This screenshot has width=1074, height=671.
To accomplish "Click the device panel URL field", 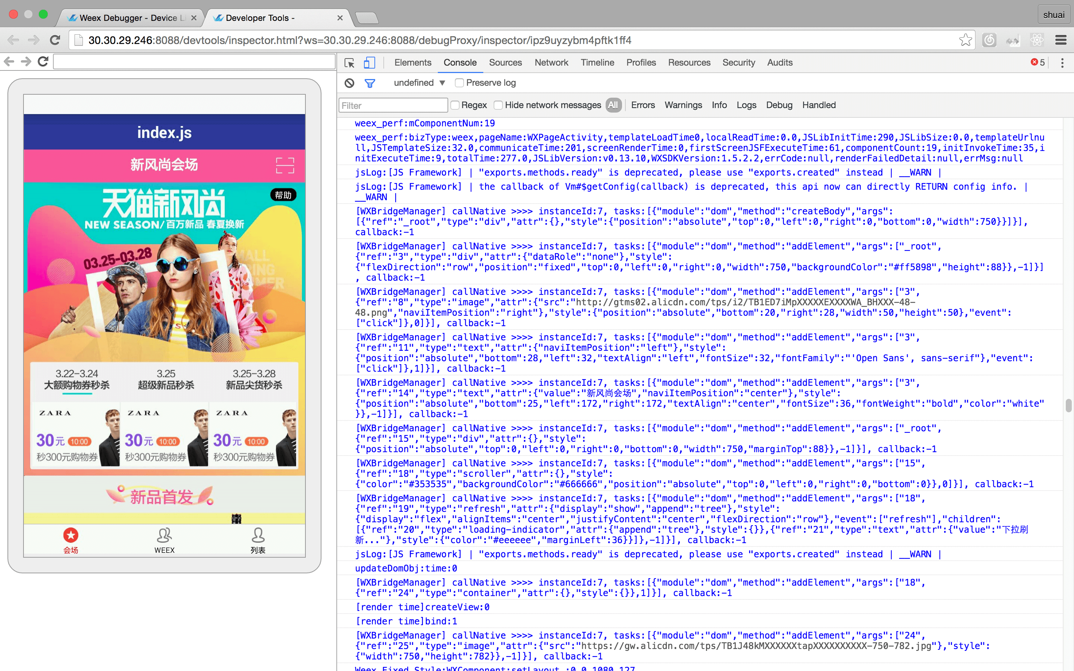I will 194,61.
